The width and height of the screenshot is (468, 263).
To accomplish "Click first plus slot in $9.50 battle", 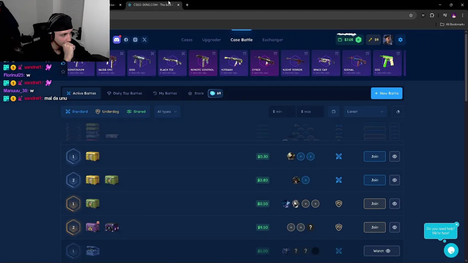I will click(x=291, y=227).
